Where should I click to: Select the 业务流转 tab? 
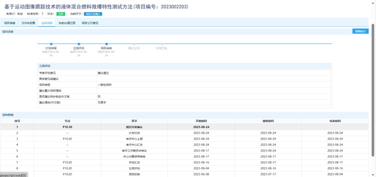(x=47, y=23)
